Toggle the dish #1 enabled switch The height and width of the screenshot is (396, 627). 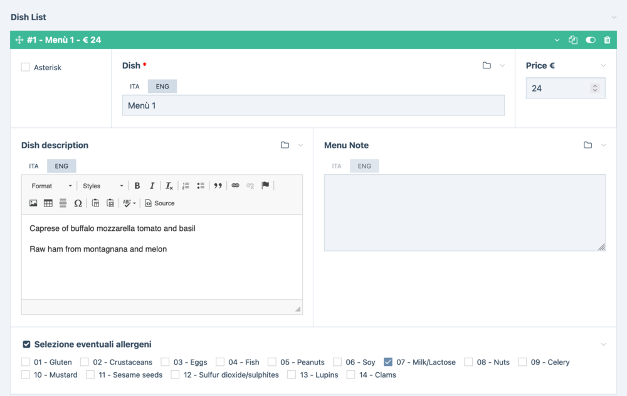coord(590,40)
